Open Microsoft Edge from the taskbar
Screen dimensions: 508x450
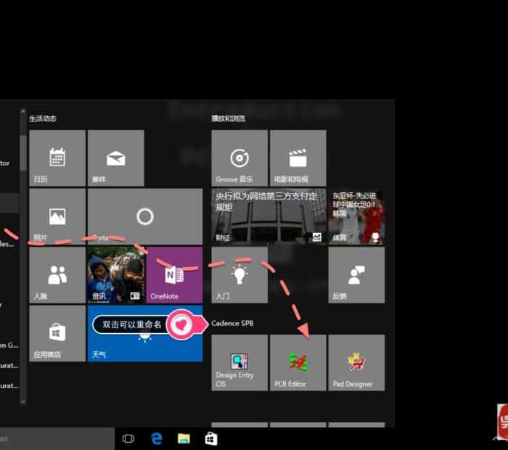click(x=157, y=438)
